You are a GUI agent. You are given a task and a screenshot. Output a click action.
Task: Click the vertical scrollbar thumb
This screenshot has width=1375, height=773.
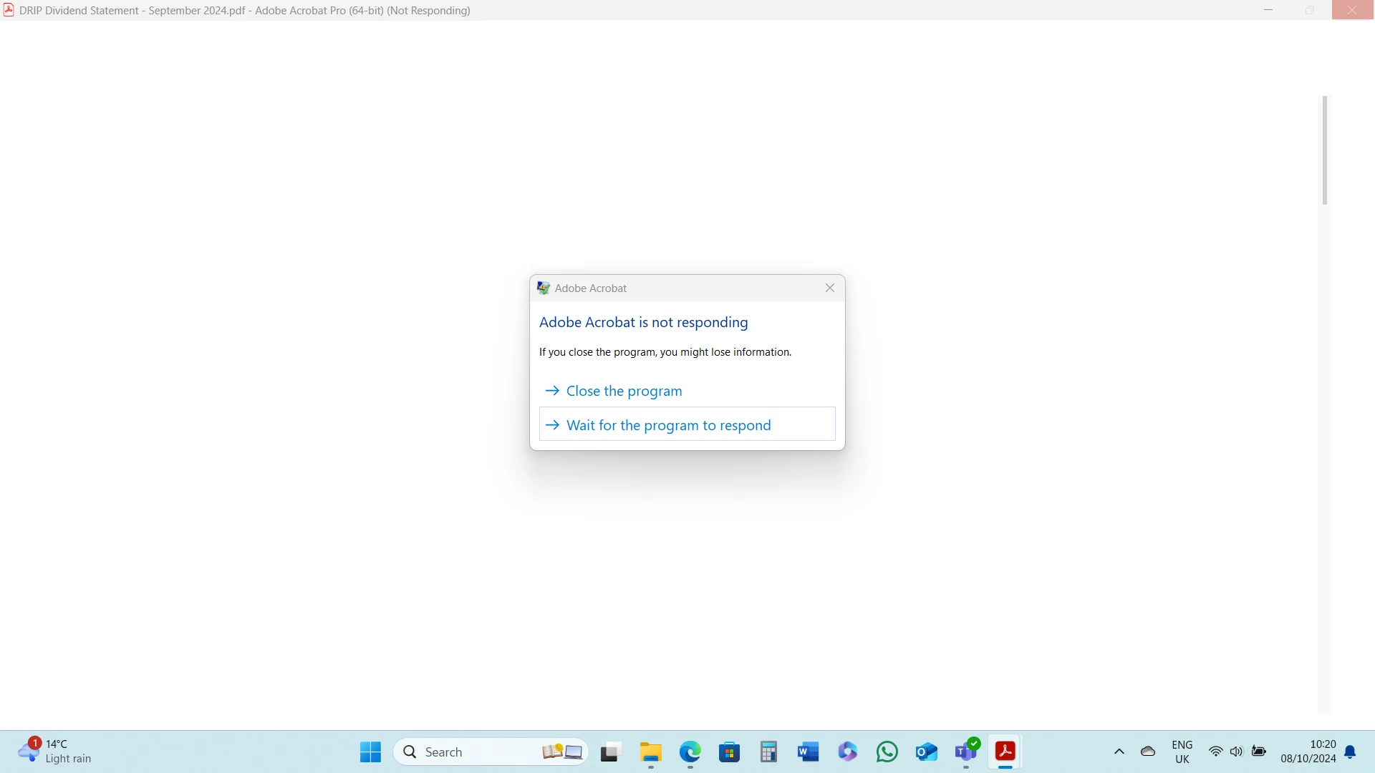coord(1325,150)
